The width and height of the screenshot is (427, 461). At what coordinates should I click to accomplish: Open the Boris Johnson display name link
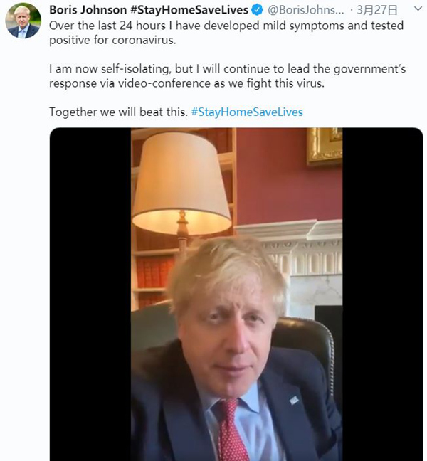pos(88,10)
